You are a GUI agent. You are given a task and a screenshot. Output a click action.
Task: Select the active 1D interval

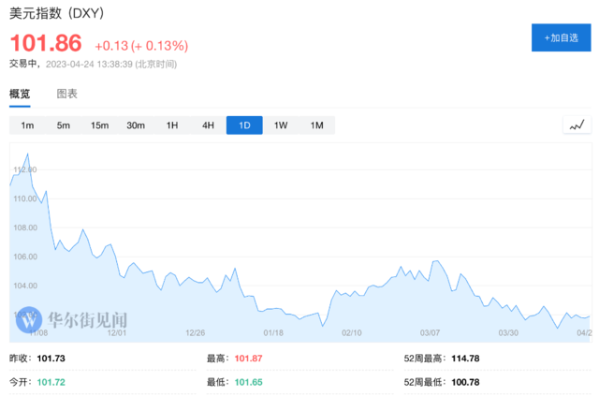244,125
